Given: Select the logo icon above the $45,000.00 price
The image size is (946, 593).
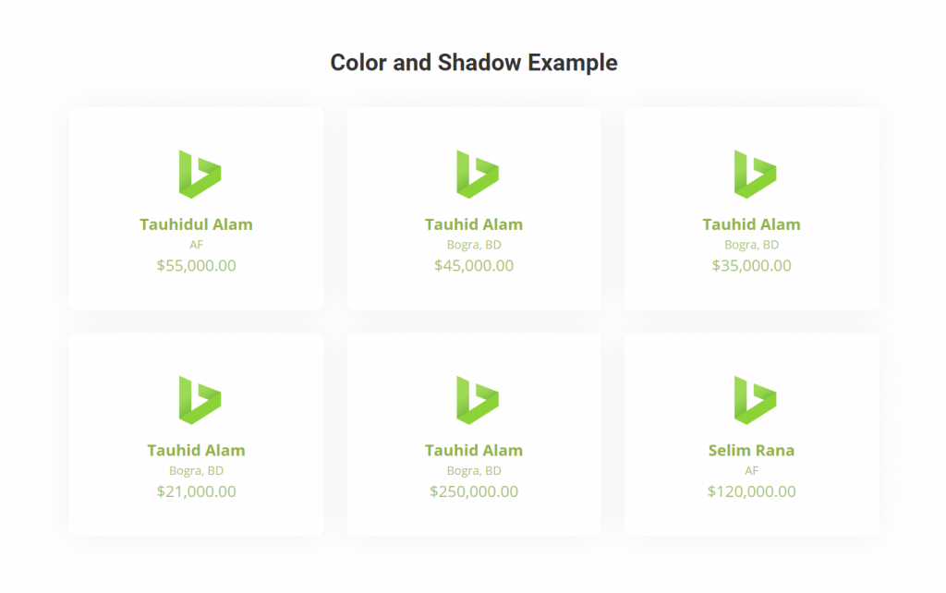Looking at the screenshot, I should (x=474, y=172).
